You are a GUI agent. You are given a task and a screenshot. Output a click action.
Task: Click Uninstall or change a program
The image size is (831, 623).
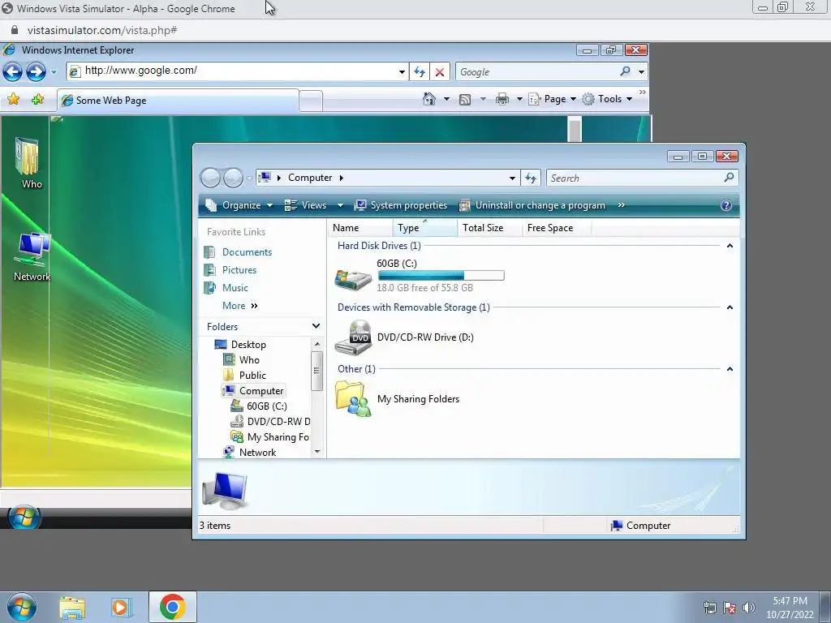pos(532,205)
